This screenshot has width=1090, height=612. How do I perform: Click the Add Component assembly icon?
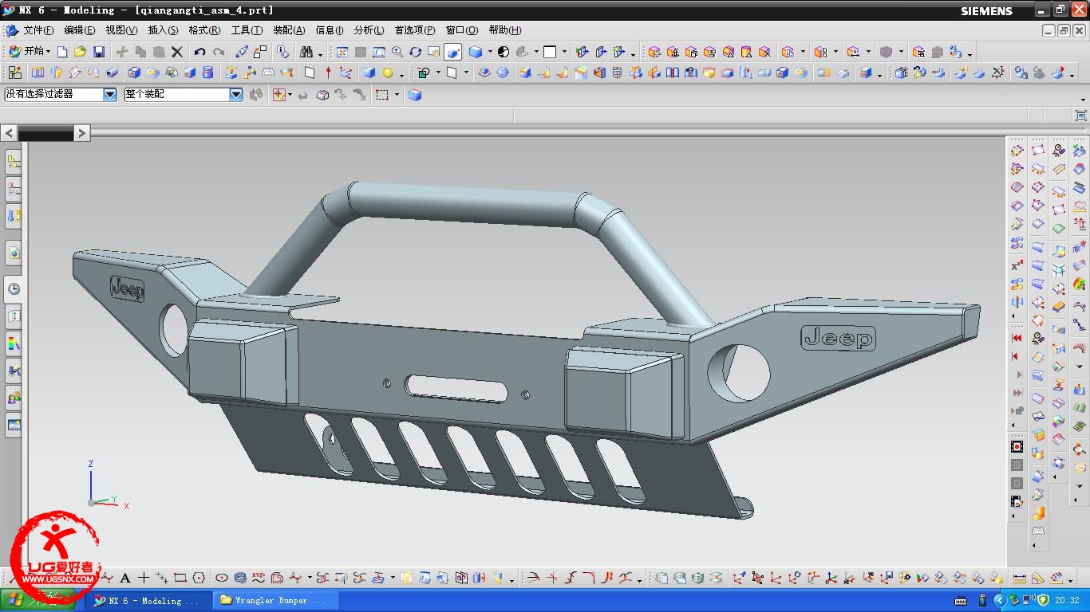654,52
